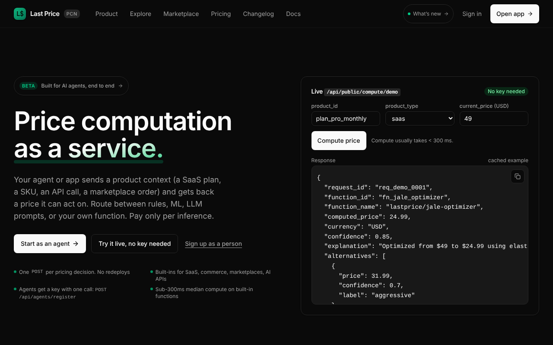Click the "price": 31.99 line
Screen dimensions: 553x345
pos(366,276)
